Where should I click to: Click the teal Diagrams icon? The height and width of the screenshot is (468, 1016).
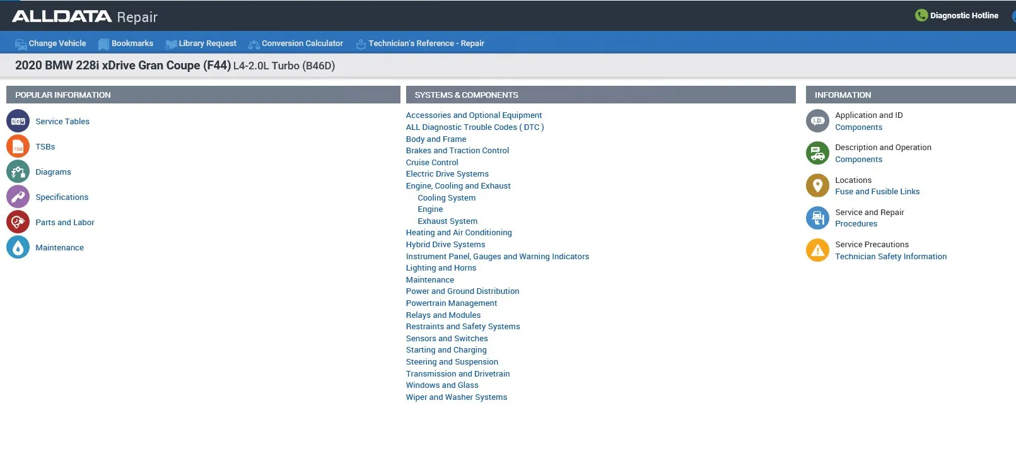coord(18,172)
